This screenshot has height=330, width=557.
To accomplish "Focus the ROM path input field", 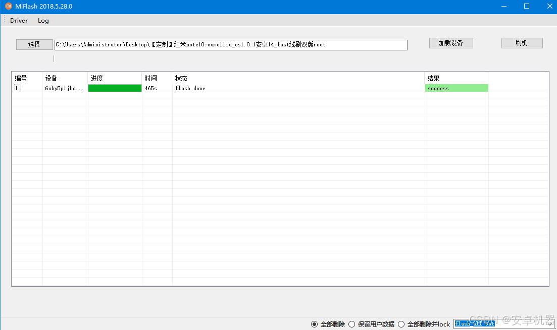I will click(231, 45).
